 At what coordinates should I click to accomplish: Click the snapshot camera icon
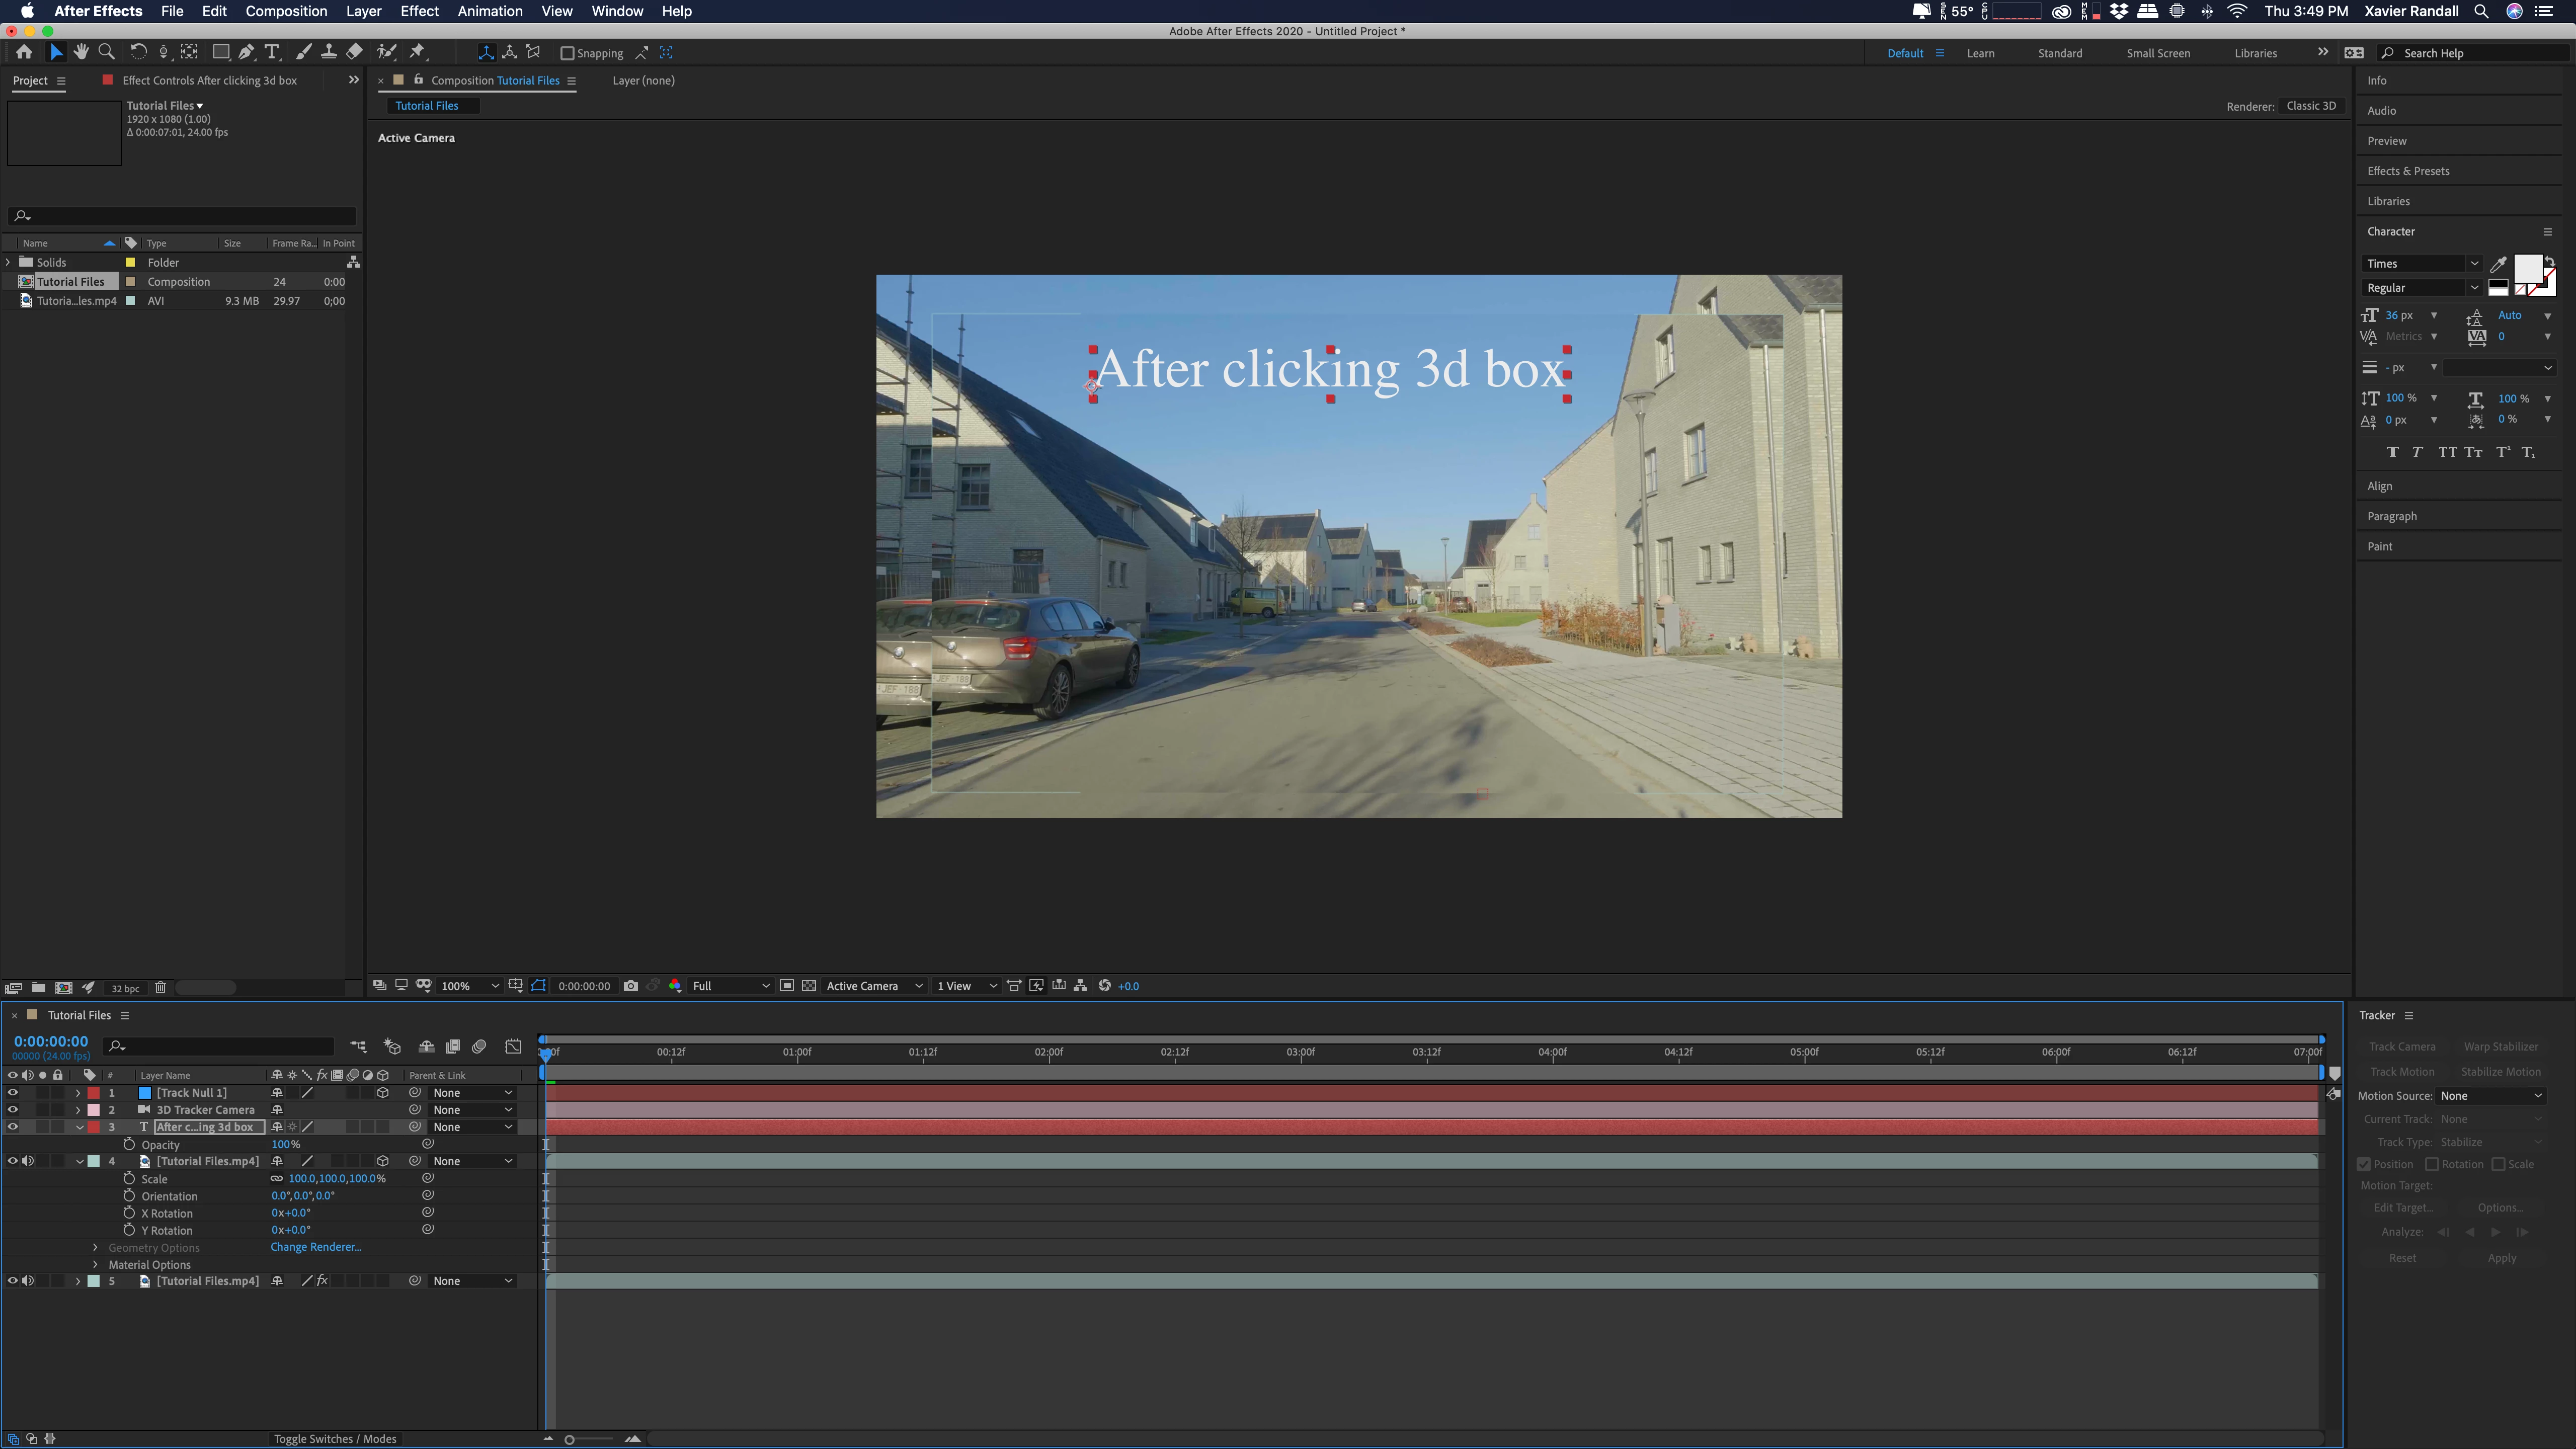coord(630,986)
